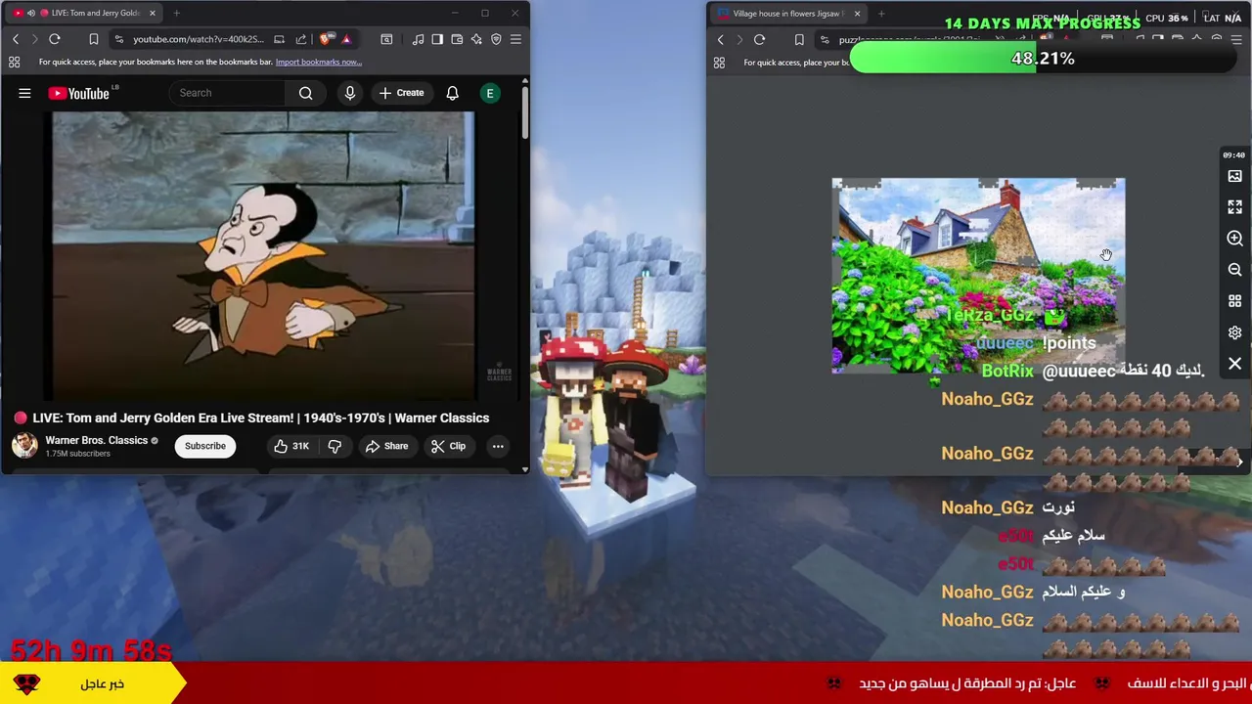The height and width of the screenshot is (704, 1252).
Task: Go back in the YouTube browser window
Action: pyautogui.click(x=16, y=39)
